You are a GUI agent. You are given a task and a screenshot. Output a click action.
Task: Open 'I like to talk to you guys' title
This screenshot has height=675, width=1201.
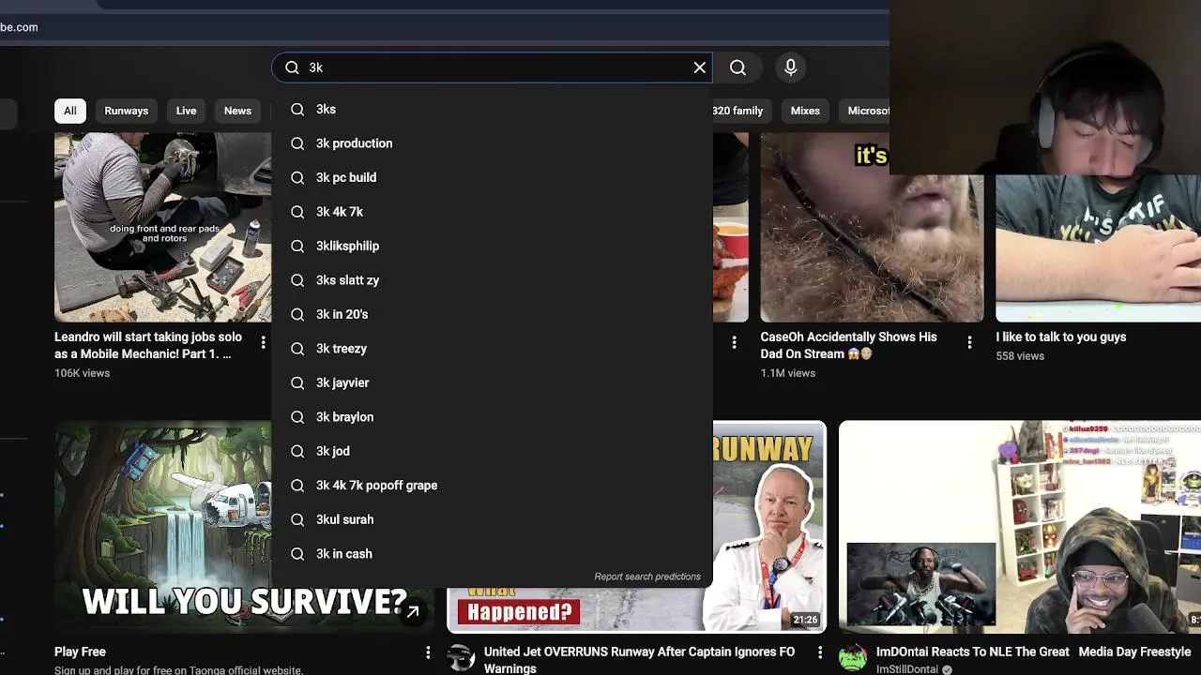coord(1061,337)
